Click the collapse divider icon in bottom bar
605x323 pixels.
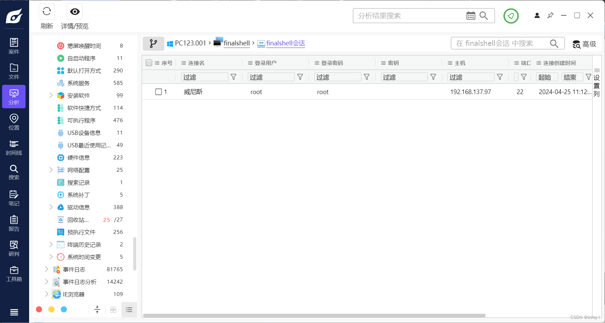(97, 310)
